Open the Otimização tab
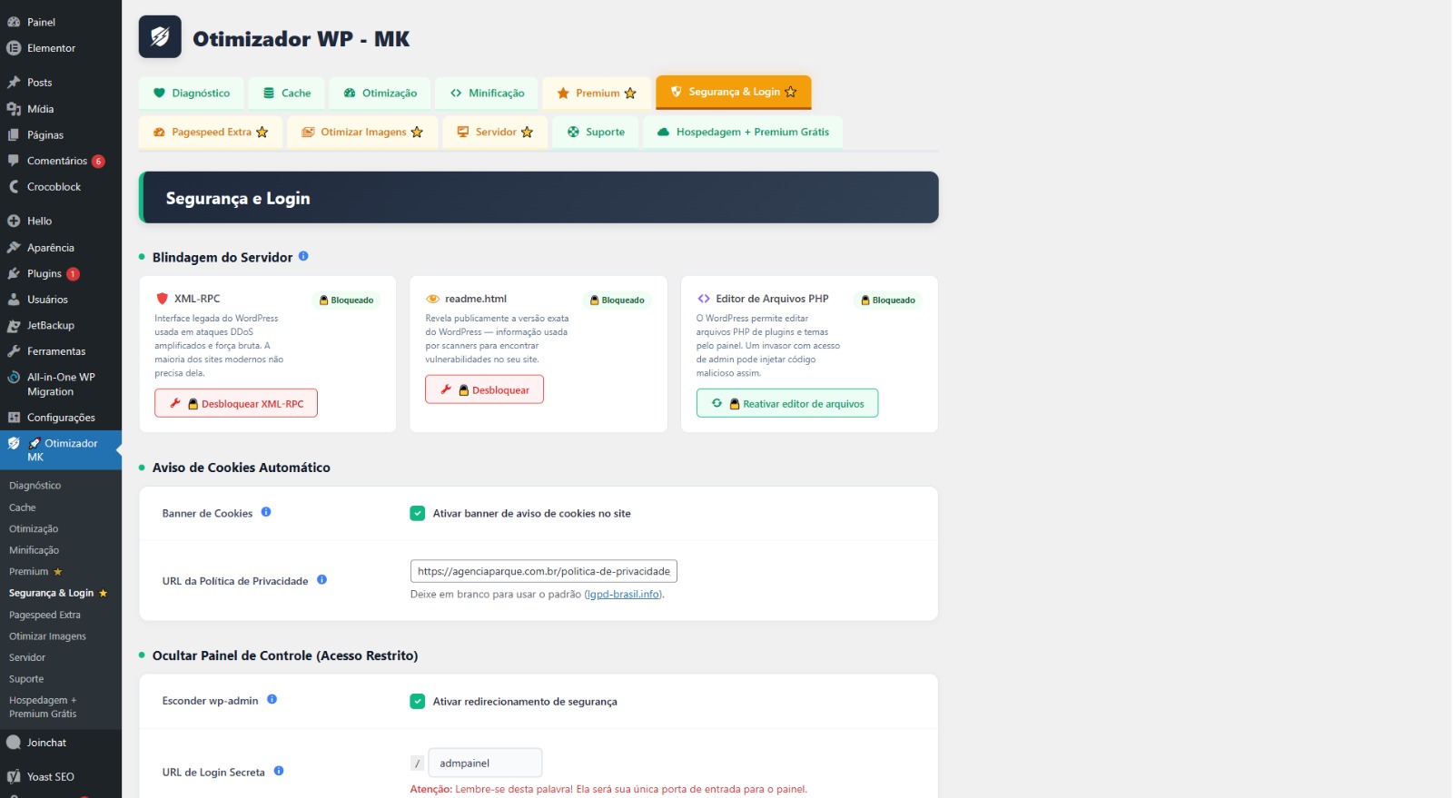The image size is (1453, 798). pos(381,93)
